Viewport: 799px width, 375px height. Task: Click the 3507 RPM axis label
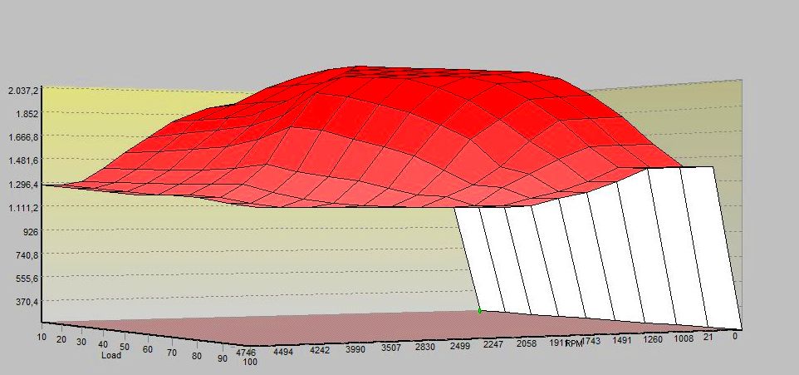[x=392, y=348]
